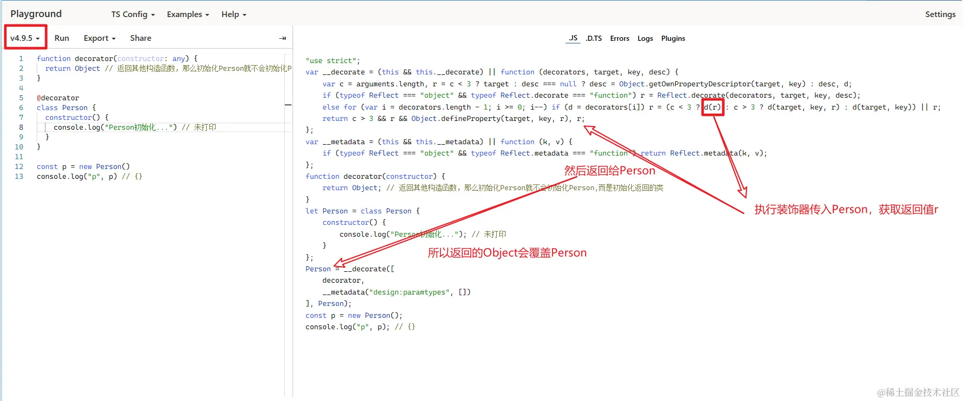The image size is (963, 401).
Task: Click '__metadata("design:paramtypes", [])' in output
Action: [x=396, y=292]
